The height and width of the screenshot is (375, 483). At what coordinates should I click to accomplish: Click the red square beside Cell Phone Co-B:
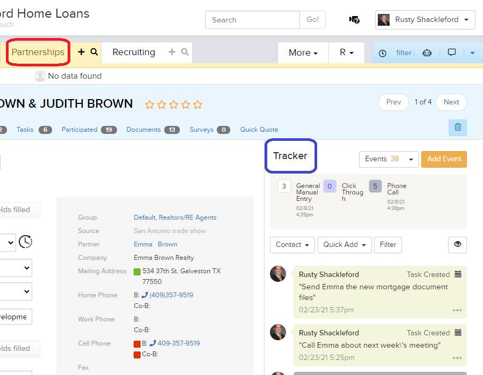point(137,355)
